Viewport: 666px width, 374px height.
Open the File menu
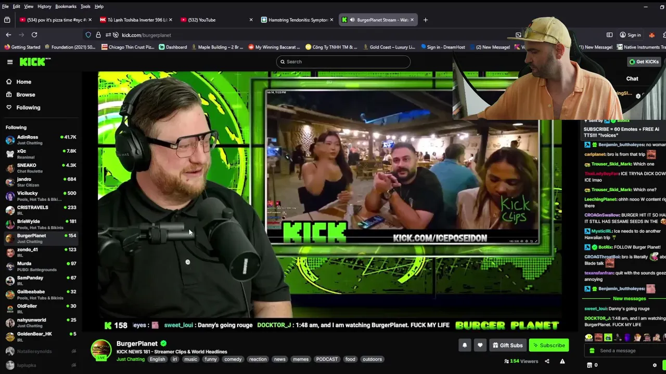point(5,6)
